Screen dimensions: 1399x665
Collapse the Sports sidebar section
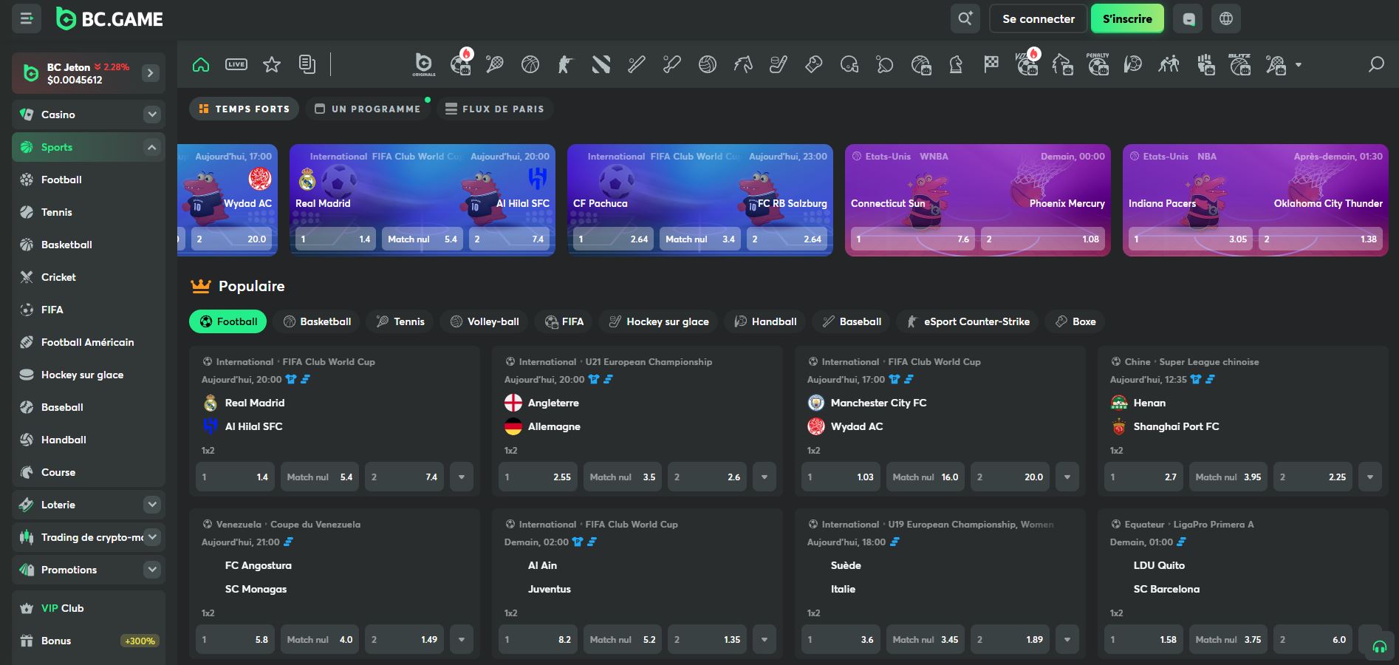pos(152,147)
